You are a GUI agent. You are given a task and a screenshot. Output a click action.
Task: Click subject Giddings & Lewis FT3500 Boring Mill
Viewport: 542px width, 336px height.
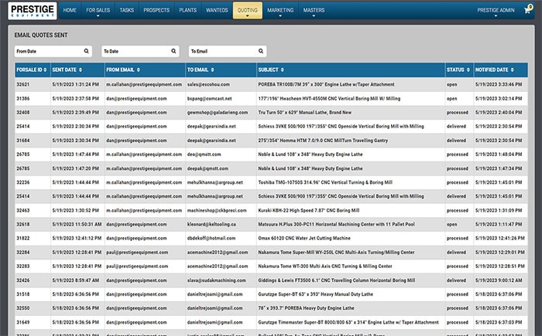(x=336, y=280)
